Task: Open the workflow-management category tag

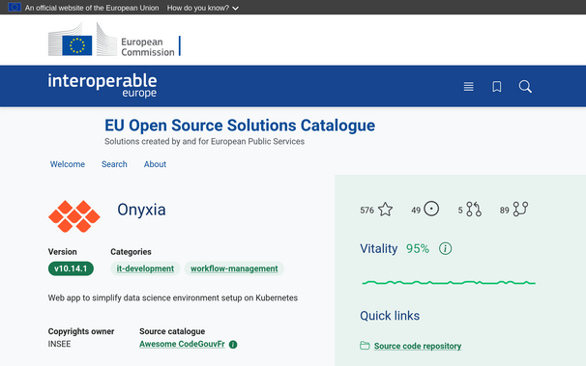Action: (x=234, y=268)
